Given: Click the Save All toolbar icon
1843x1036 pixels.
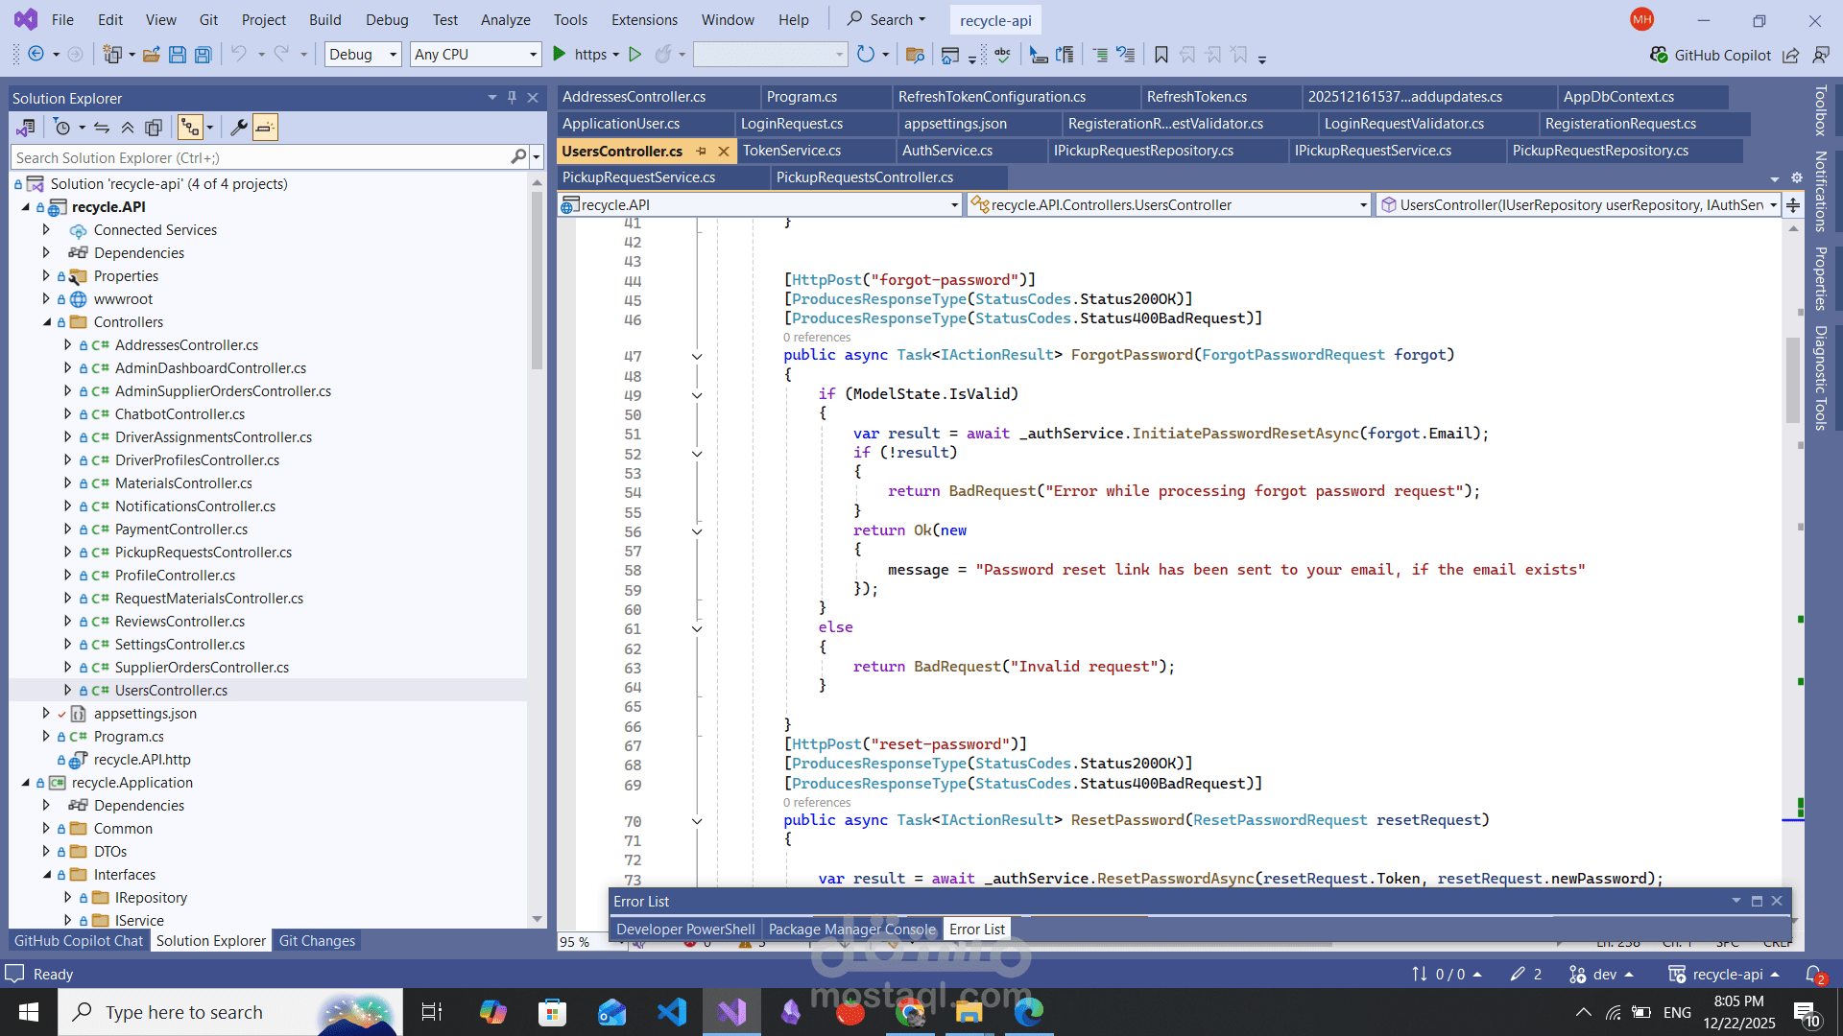Looking at the screenshot, I should [x=203, y=55].
